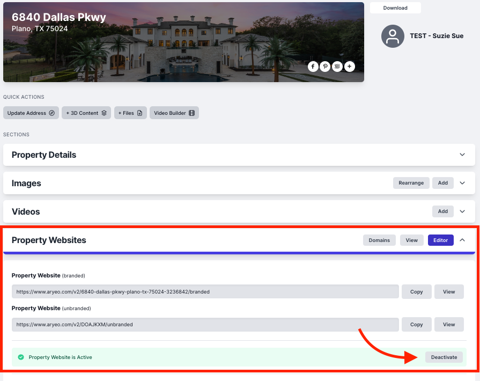Rearrange the images
480x381 pixels.
click(x=411, y=183)
